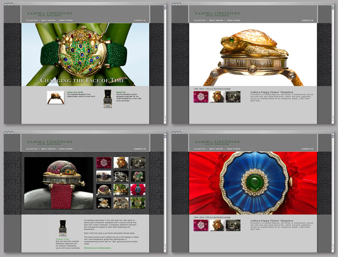
Task: Click the scrollbar down arrow in the frog watch window
Action: coord(165,120)
